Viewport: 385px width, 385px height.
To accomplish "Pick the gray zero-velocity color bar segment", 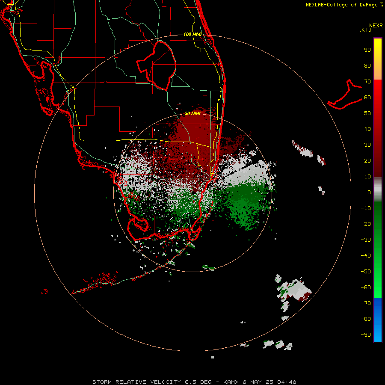I will (x=378, y=190).
